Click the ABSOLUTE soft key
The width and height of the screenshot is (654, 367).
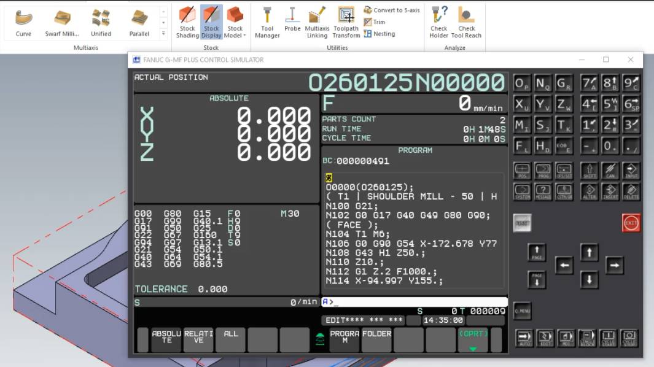tap(166, 339)
